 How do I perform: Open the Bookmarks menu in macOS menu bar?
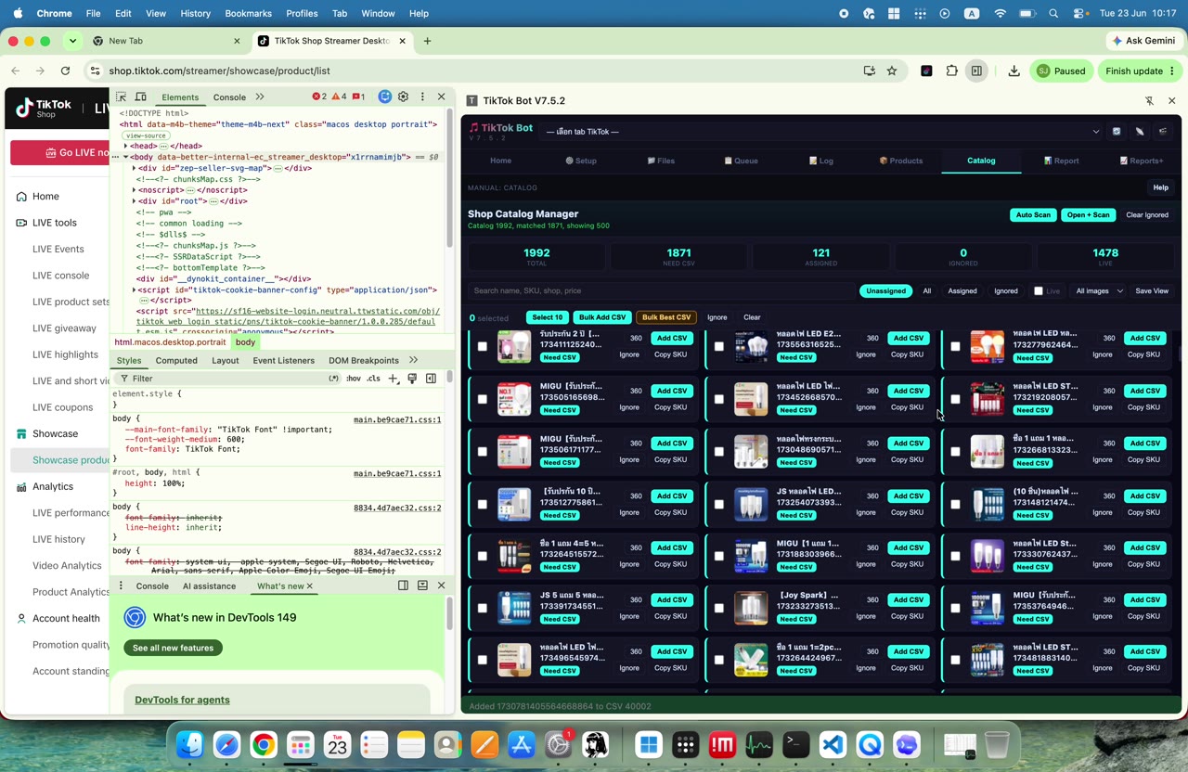click(x=248, y=14)
